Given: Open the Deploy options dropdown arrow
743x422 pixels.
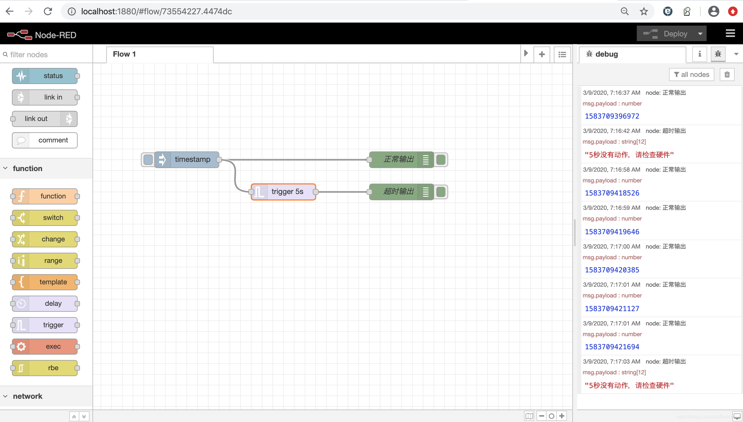Looking at the screenshot, I should [701, 33].
